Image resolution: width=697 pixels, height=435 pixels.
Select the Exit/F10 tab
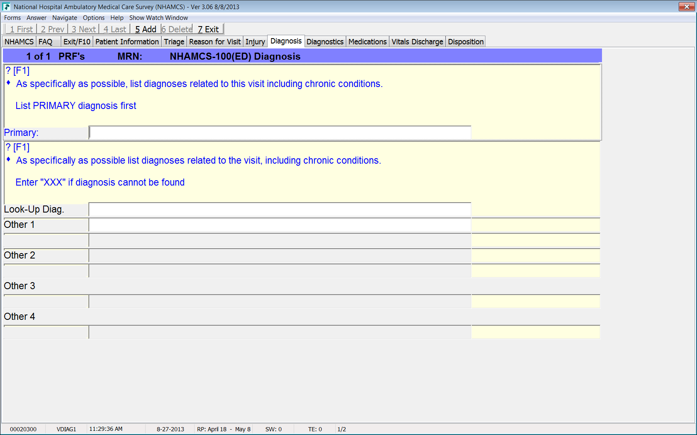[77, 42]
